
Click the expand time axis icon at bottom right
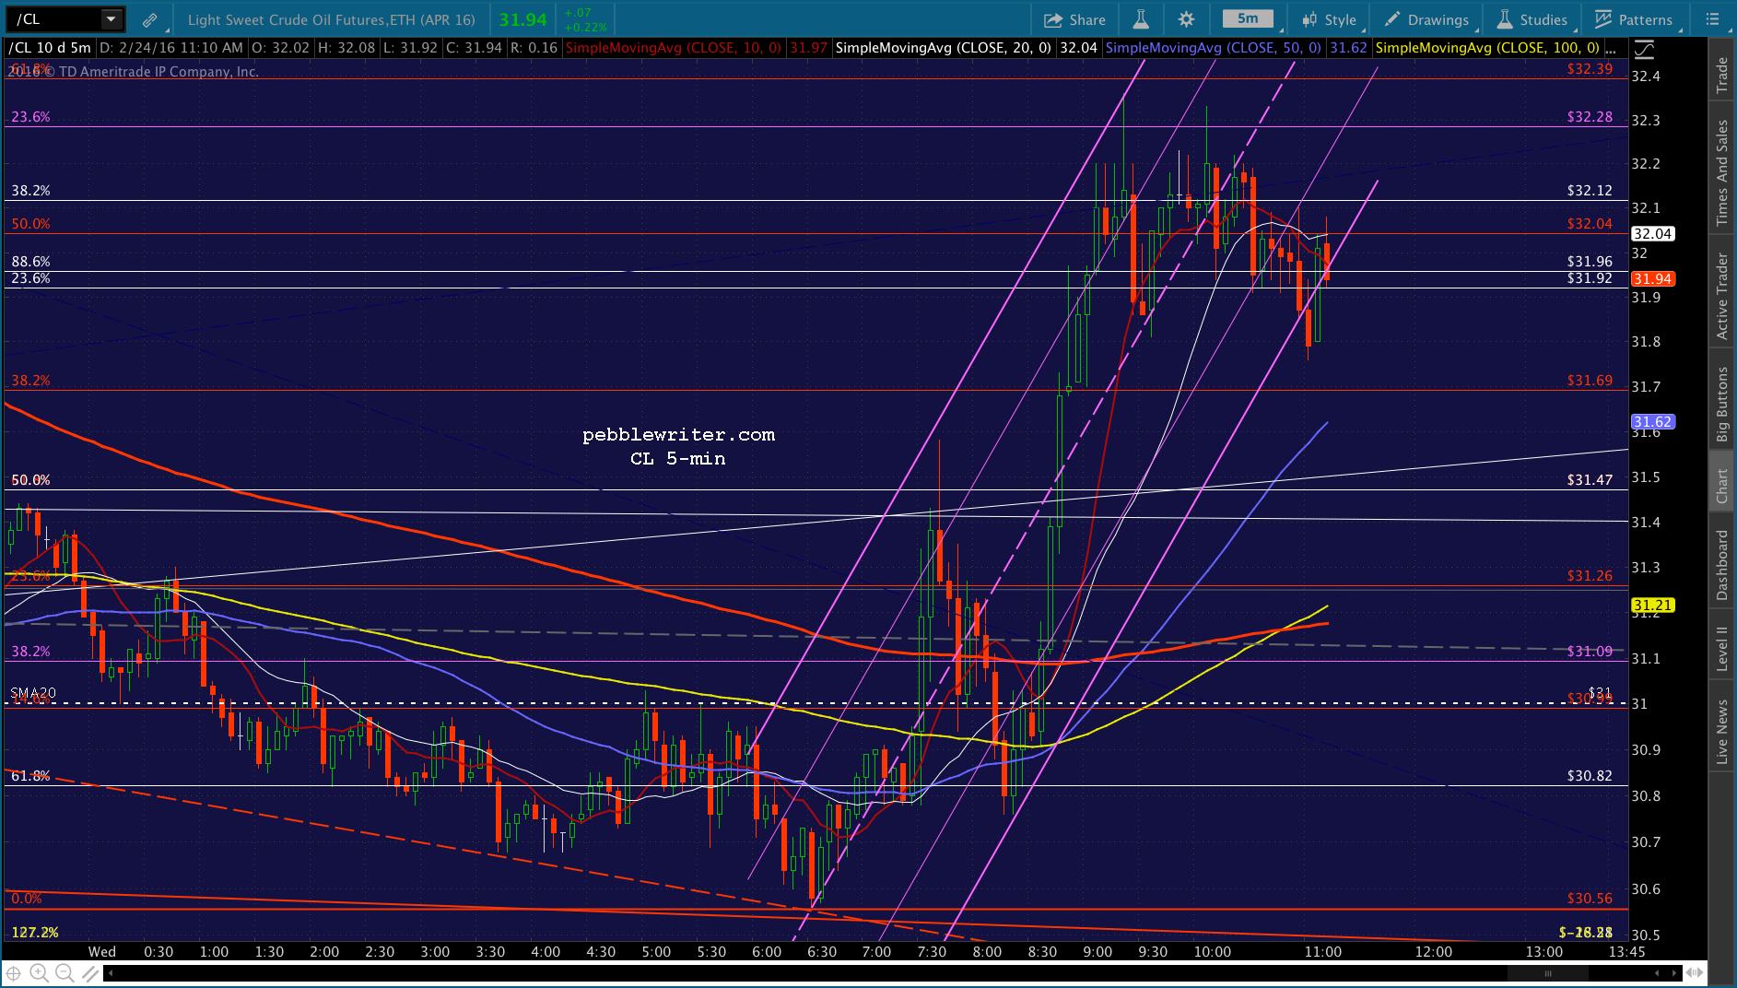coord(1695,973)
